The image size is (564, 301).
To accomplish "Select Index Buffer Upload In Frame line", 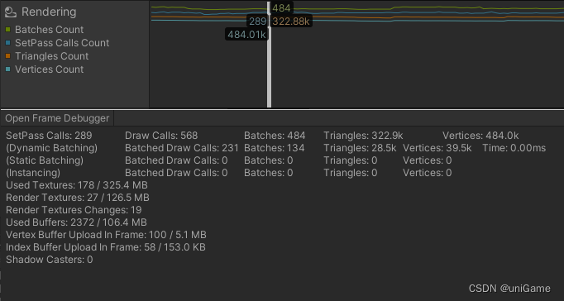I will coord(106,247).
